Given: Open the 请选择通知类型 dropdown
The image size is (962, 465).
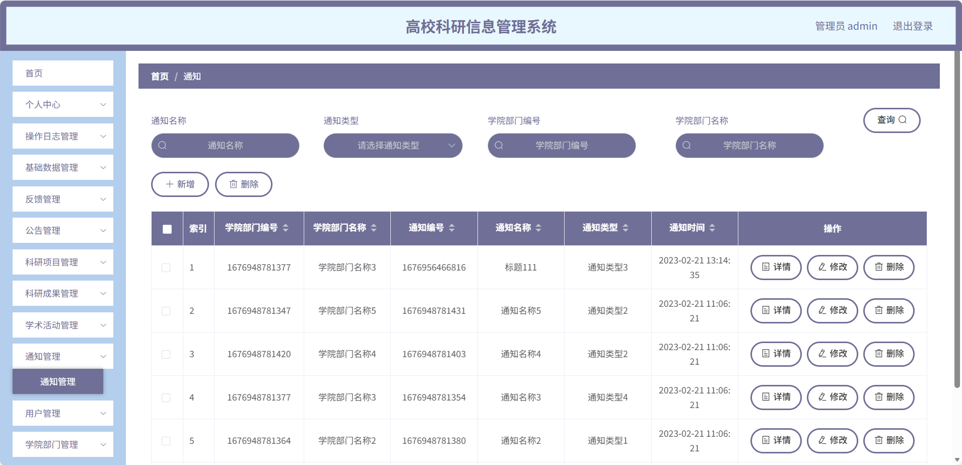Looking at the screenshot, I should click(x=393, y=146).
